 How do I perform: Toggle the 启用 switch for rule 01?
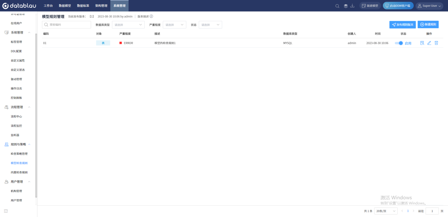click(399, 43)
